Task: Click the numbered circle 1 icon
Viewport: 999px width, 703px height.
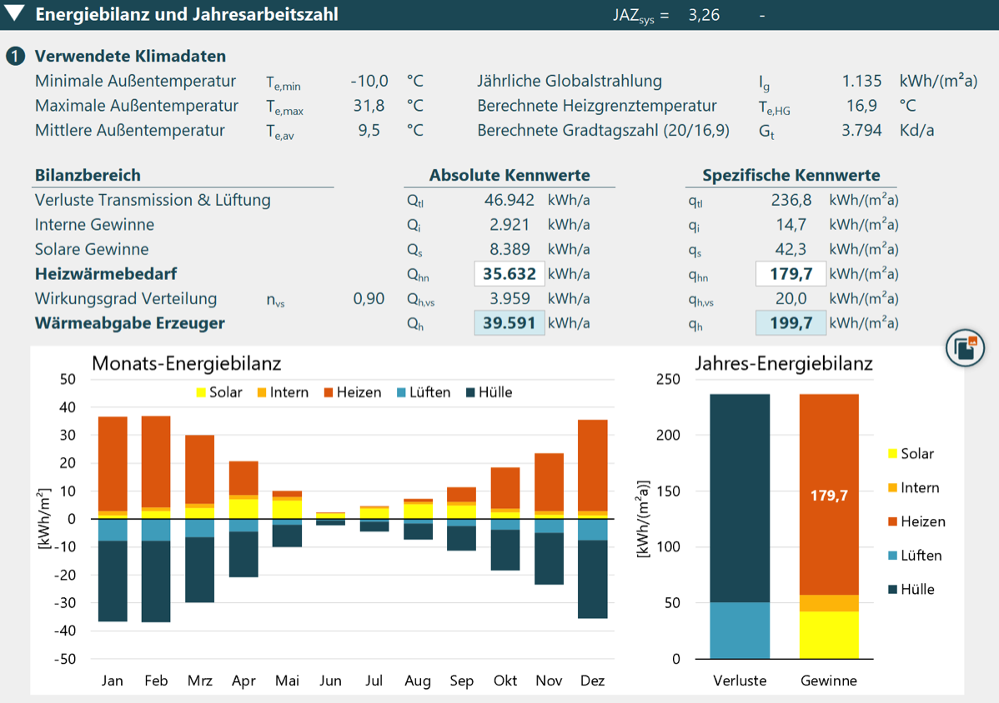Action: coord(15,56)
